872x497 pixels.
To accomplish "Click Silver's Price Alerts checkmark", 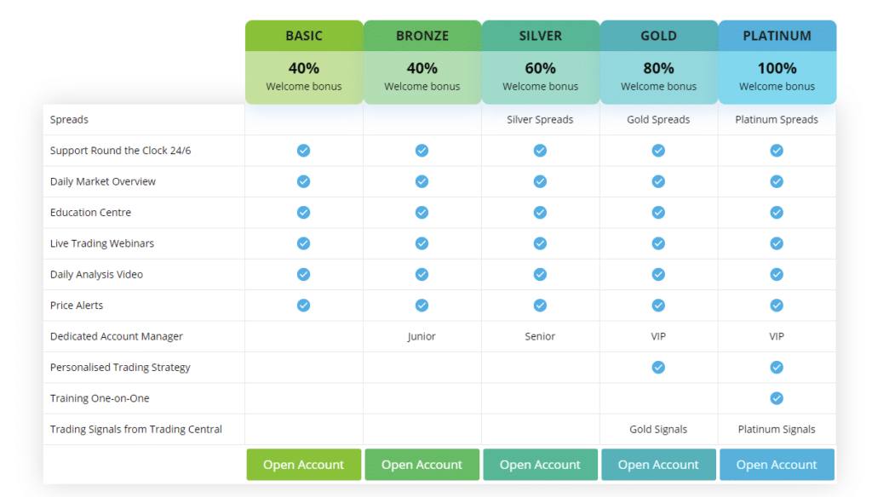I will click(540, 306).
